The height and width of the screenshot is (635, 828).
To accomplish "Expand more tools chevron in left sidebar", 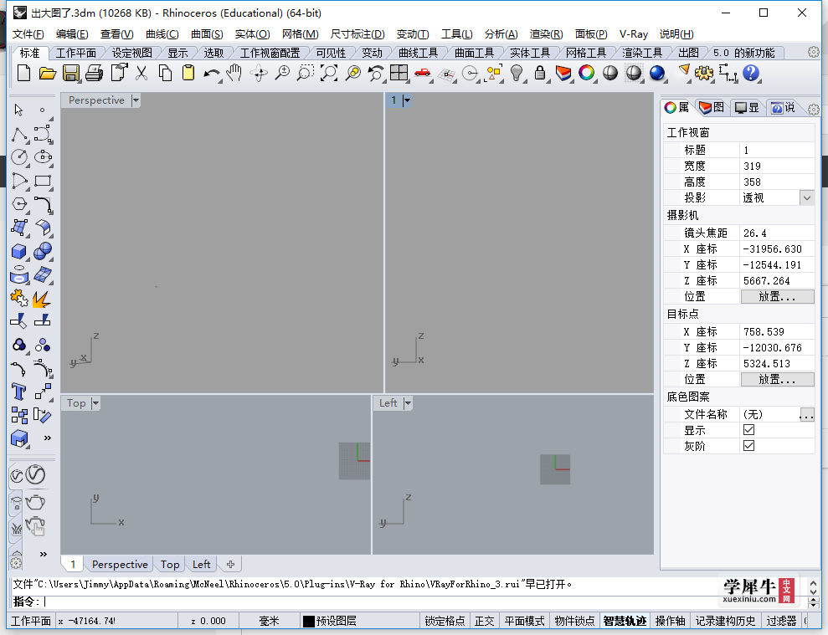I will click(x=48, y=438).
